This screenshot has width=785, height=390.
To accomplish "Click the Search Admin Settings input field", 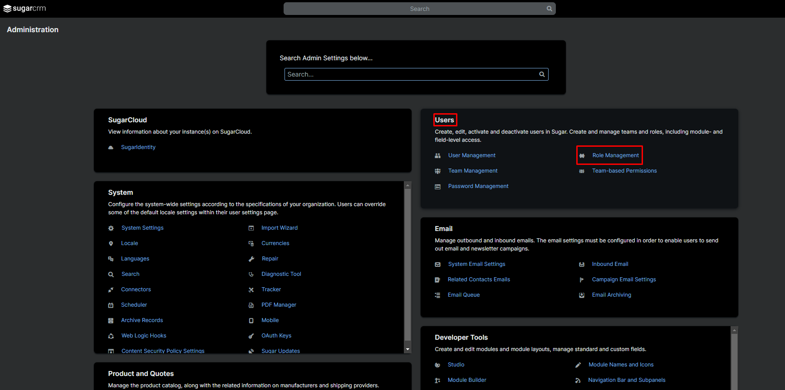I will tap(417, 74).
